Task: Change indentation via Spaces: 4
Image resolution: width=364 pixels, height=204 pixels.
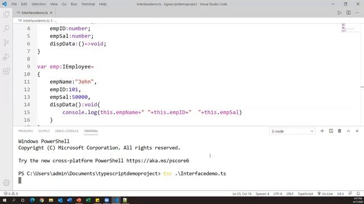Action: tap(262, 194)
